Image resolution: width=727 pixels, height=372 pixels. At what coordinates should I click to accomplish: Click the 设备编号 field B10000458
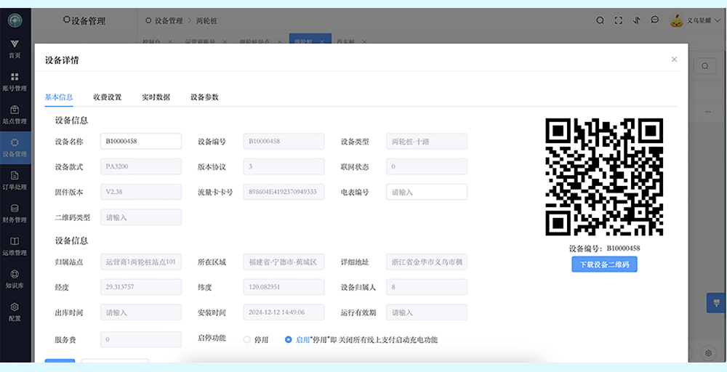coord(284,141)
